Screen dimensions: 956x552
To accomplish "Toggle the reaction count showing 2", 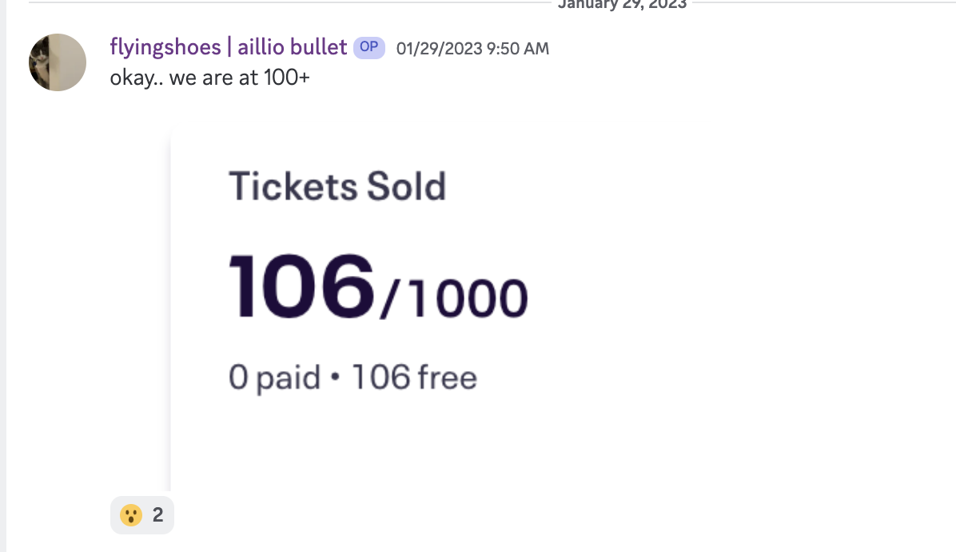I will [158, 515].
